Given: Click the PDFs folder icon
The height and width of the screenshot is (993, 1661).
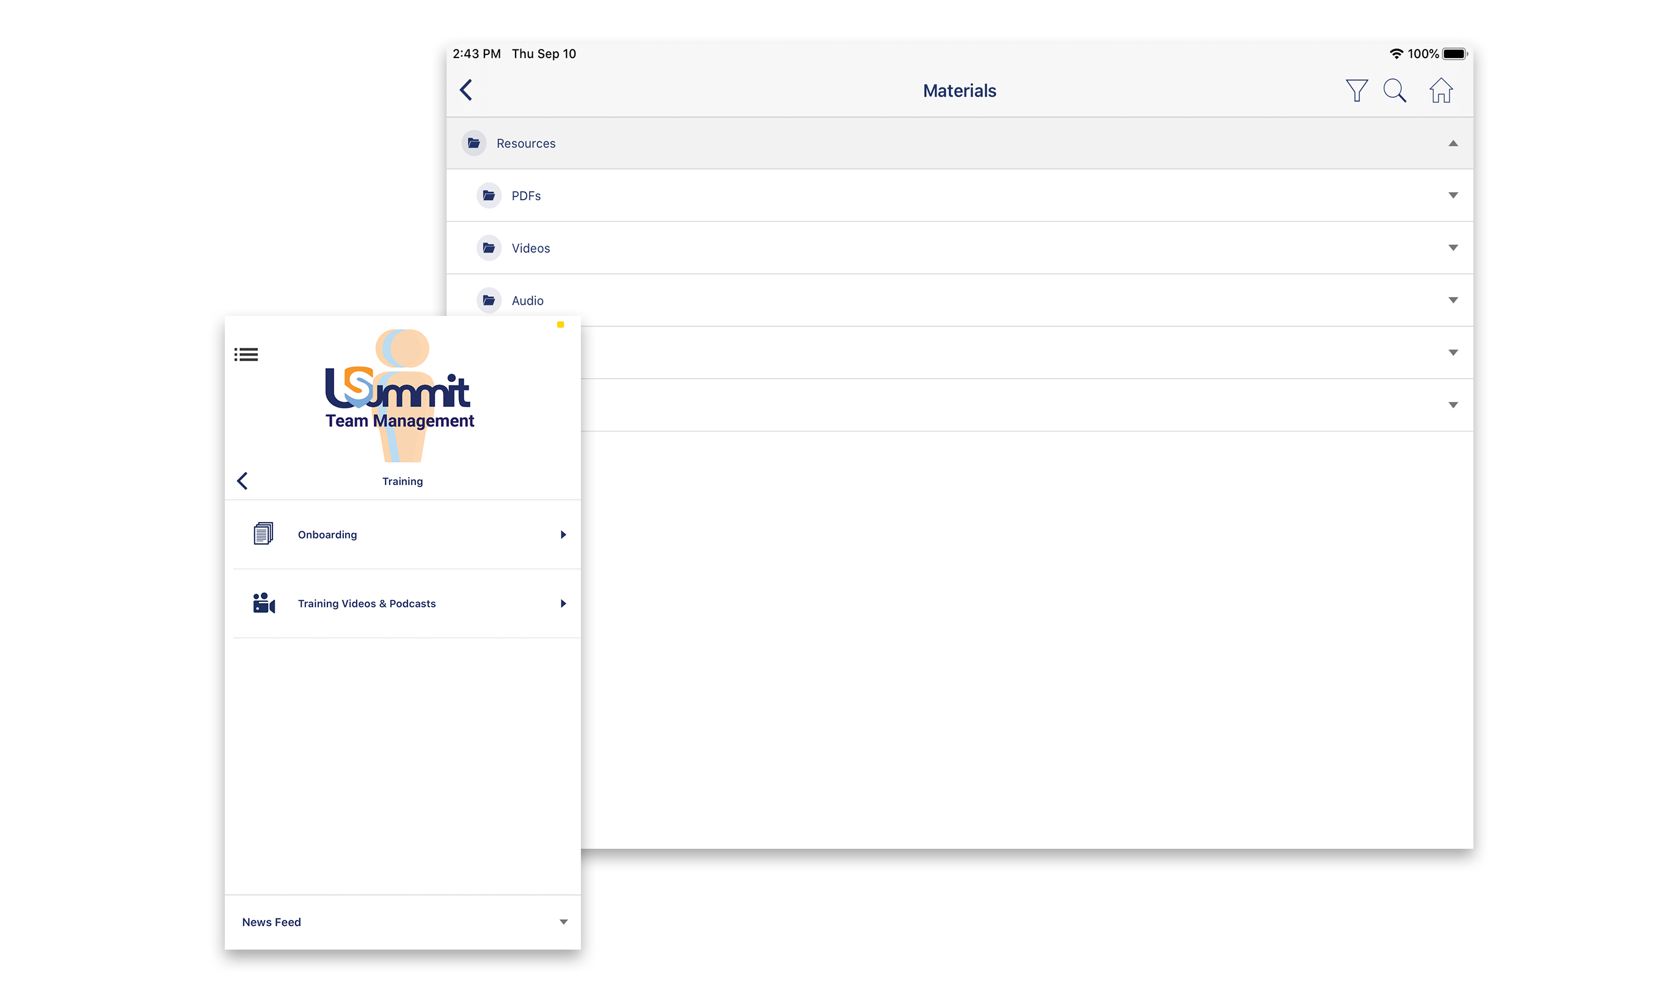Looking at the screenshot, I should 489,196.
